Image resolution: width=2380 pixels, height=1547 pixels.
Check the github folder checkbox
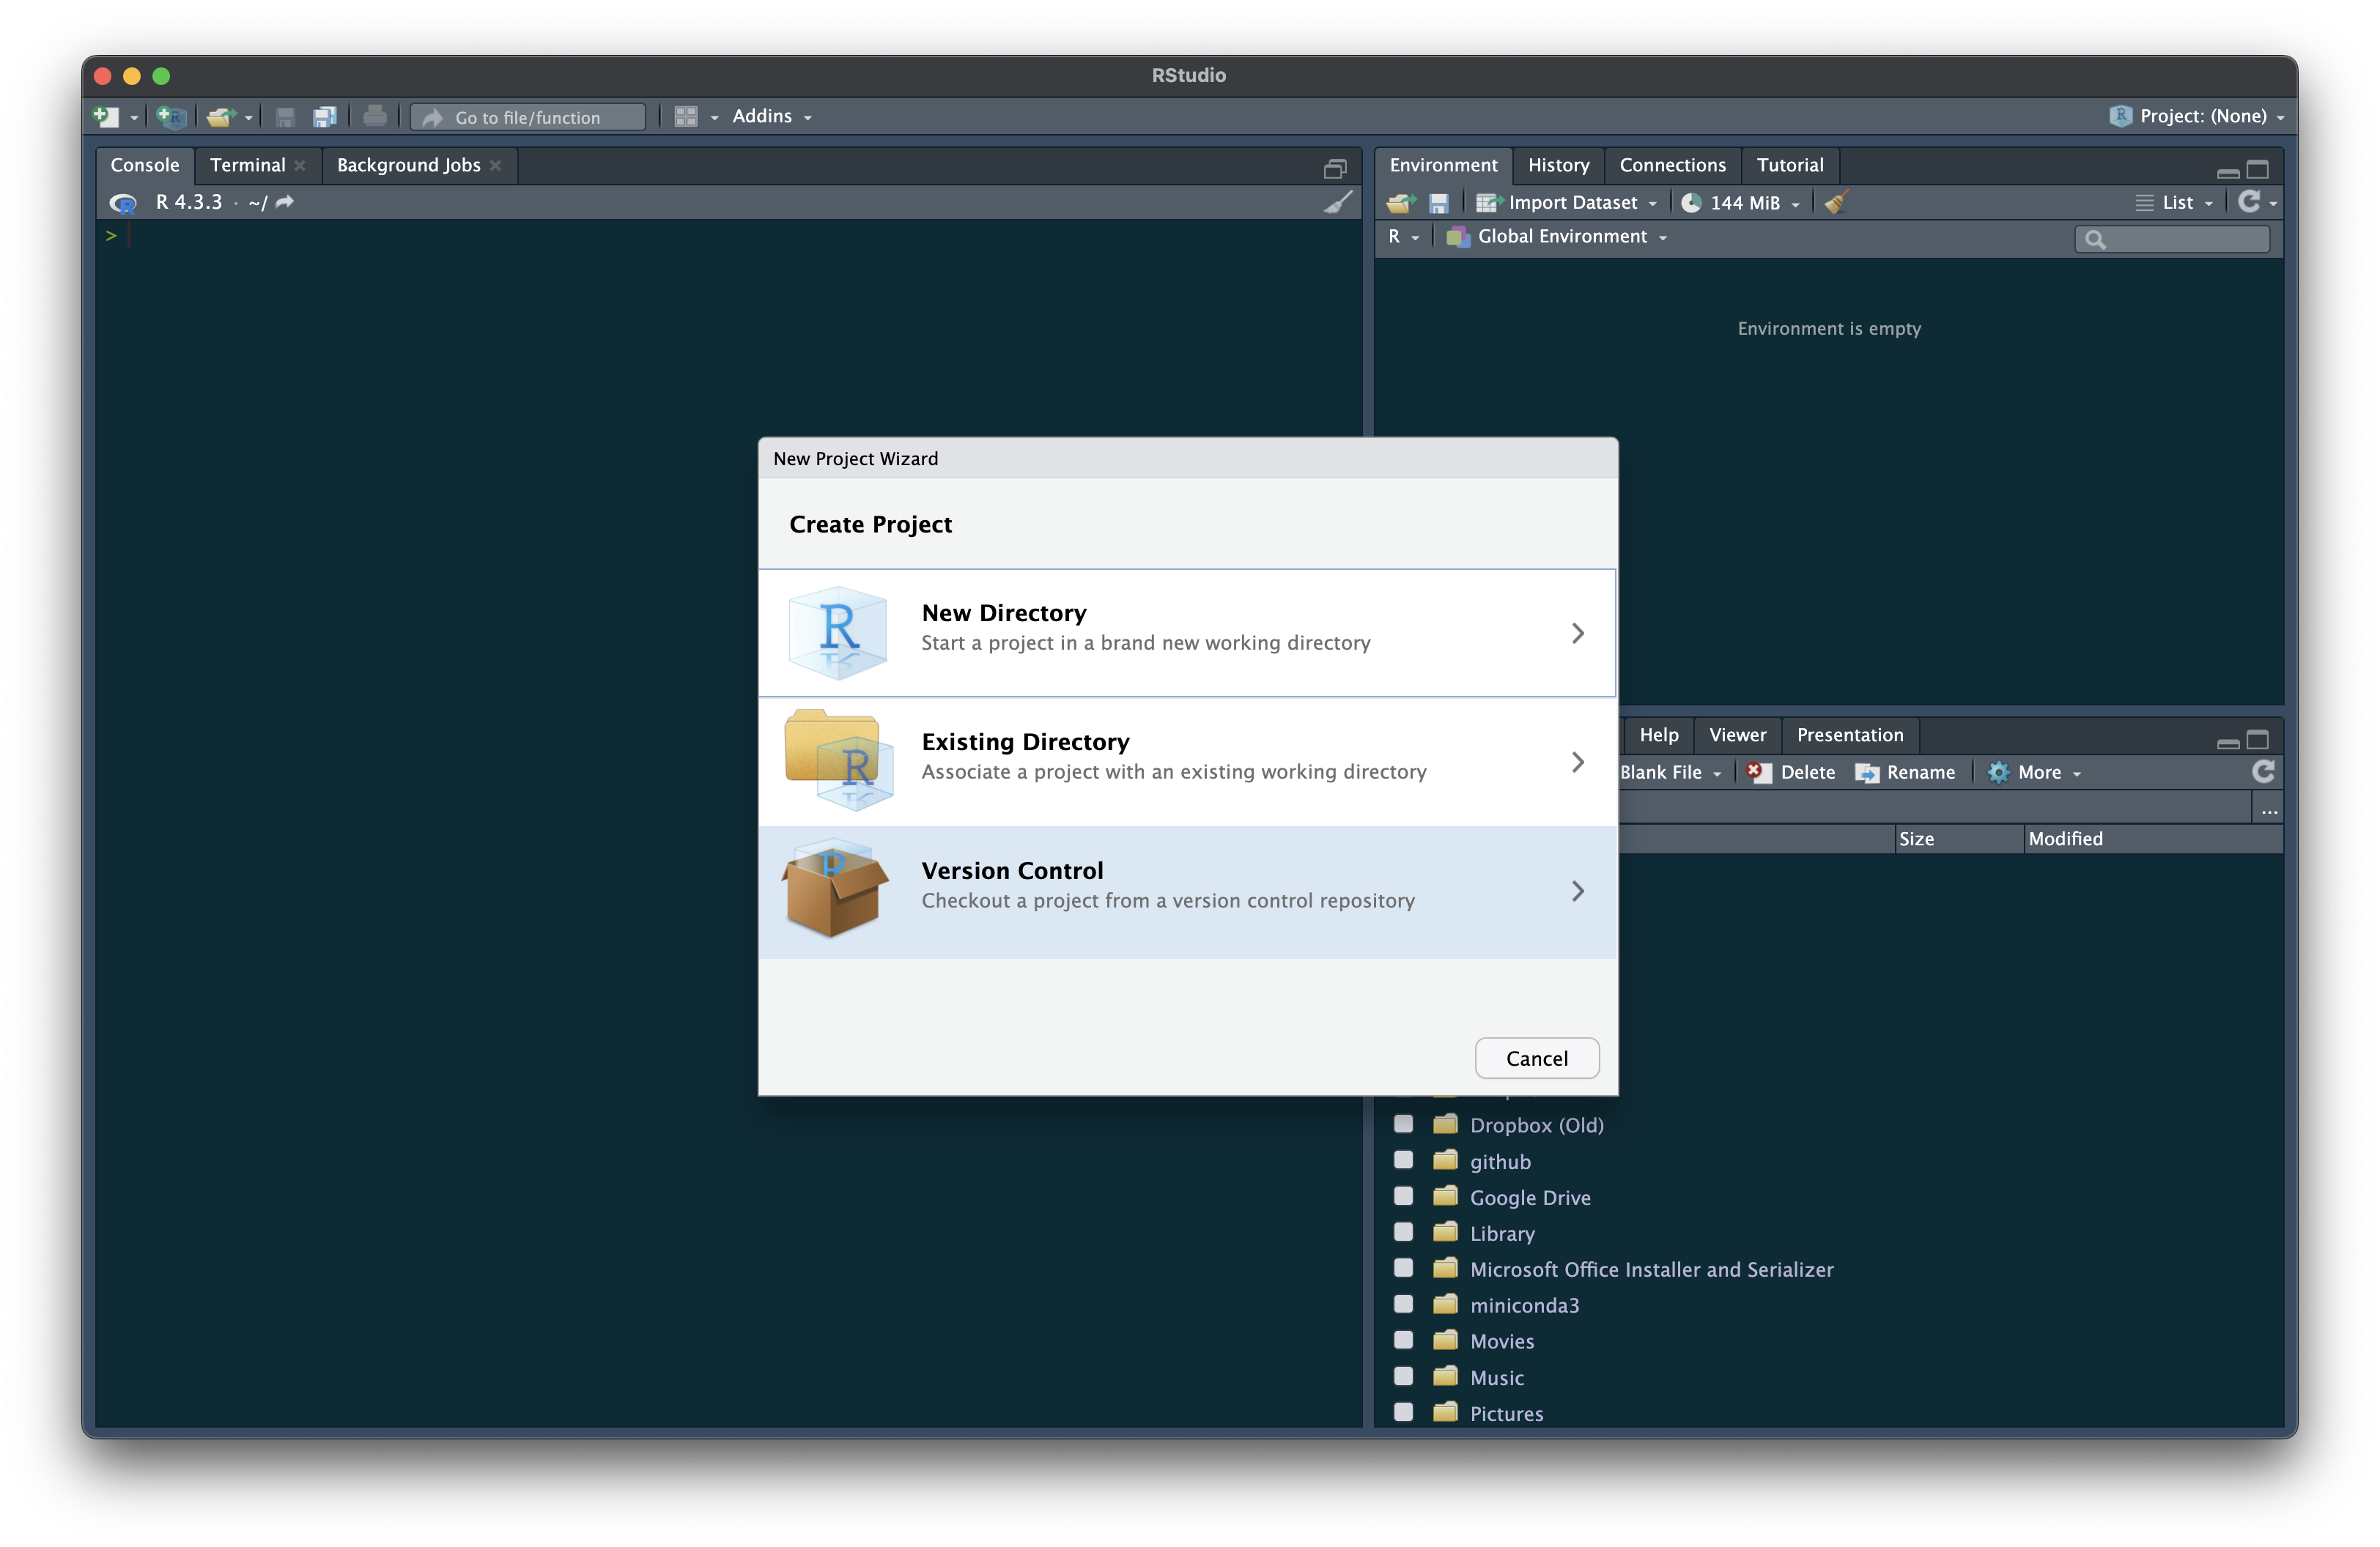click(x=1403, y=1160)
